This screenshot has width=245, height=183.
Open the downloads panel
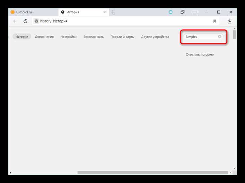pyautogui.click(x=230, y=21)
